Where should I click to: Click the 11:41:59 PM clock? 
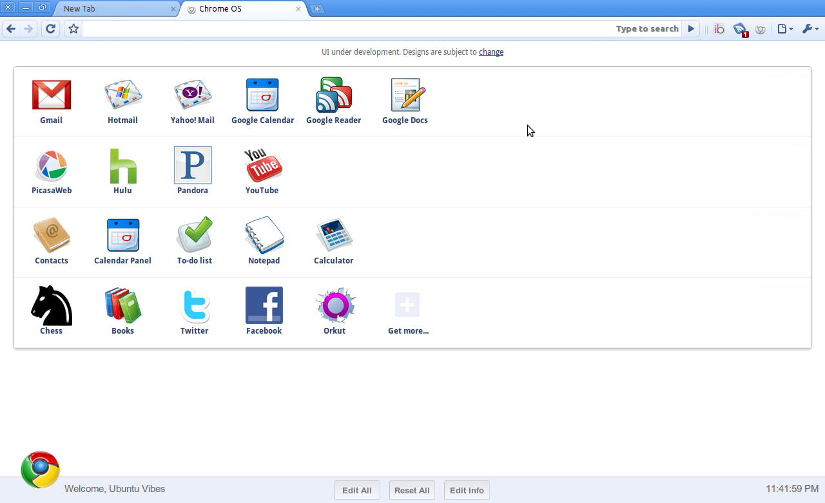click(x=792, y=489)
